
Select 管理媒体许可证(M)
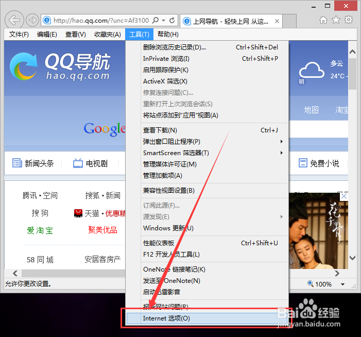click(207, 164)
